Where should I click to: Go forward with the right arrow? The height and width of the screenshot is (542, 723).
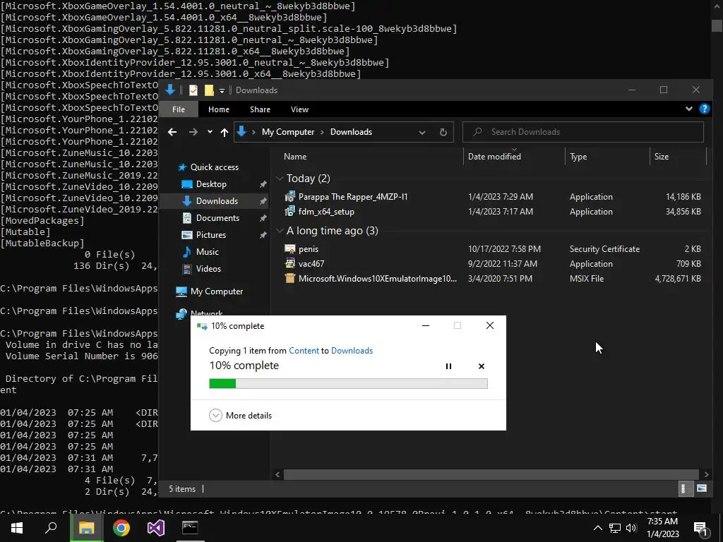tap(193, 132)
